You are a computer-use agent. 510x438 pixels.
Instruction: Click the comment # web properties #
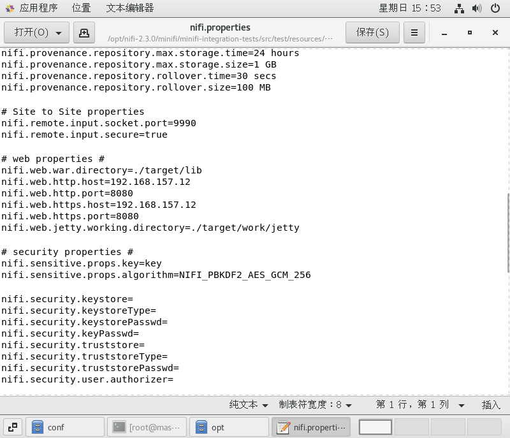[53, 159]
